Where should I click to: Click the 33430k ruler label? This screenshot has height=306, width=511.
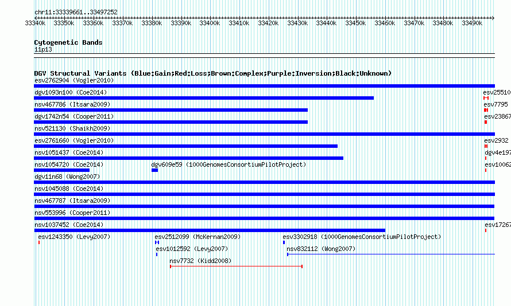(297, 23)
